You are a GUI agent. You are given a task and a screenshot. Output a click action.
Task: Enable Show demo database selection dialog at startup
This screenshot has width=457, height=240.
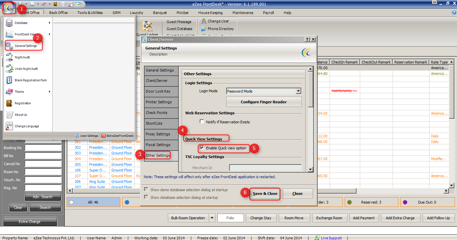(146, 190)
